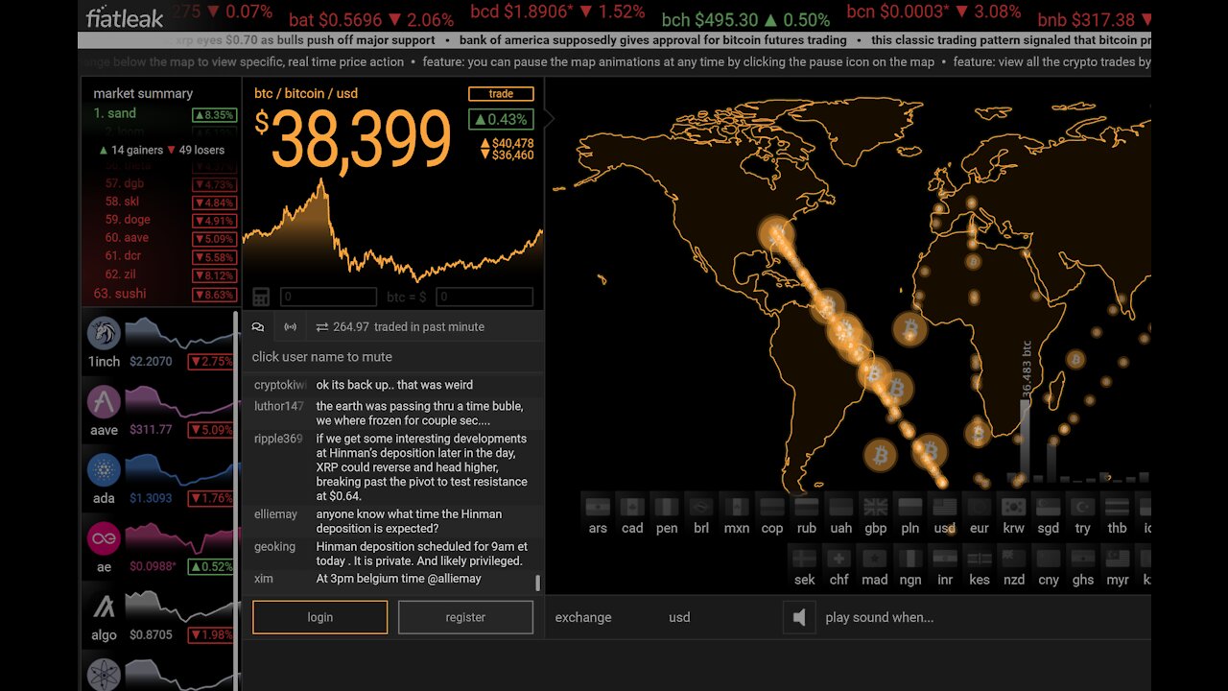Choose the inr currency flag
1228x691 pixels.
[x=944, y=559]
